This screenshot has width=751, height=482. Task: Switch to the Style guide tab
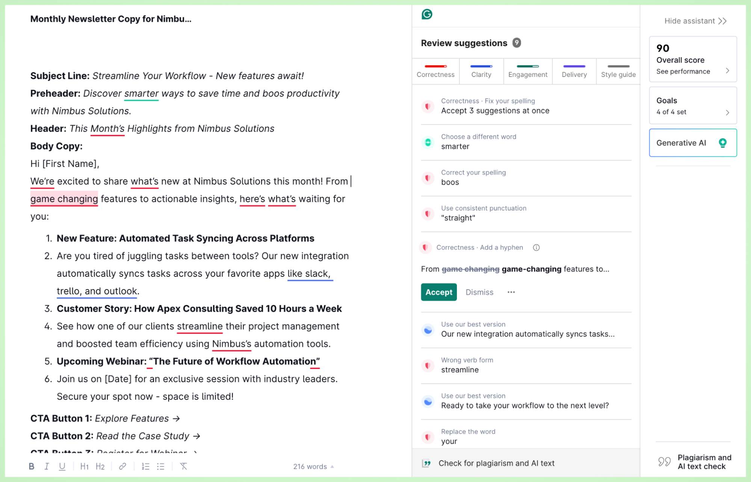click(x=618, y=71)
